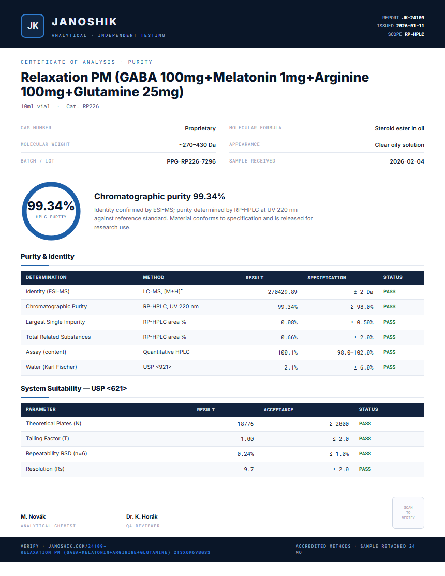Click PASS status in Resolution (Rs) row
Screen dimensions: 445x576
click(x=365, y=469)
